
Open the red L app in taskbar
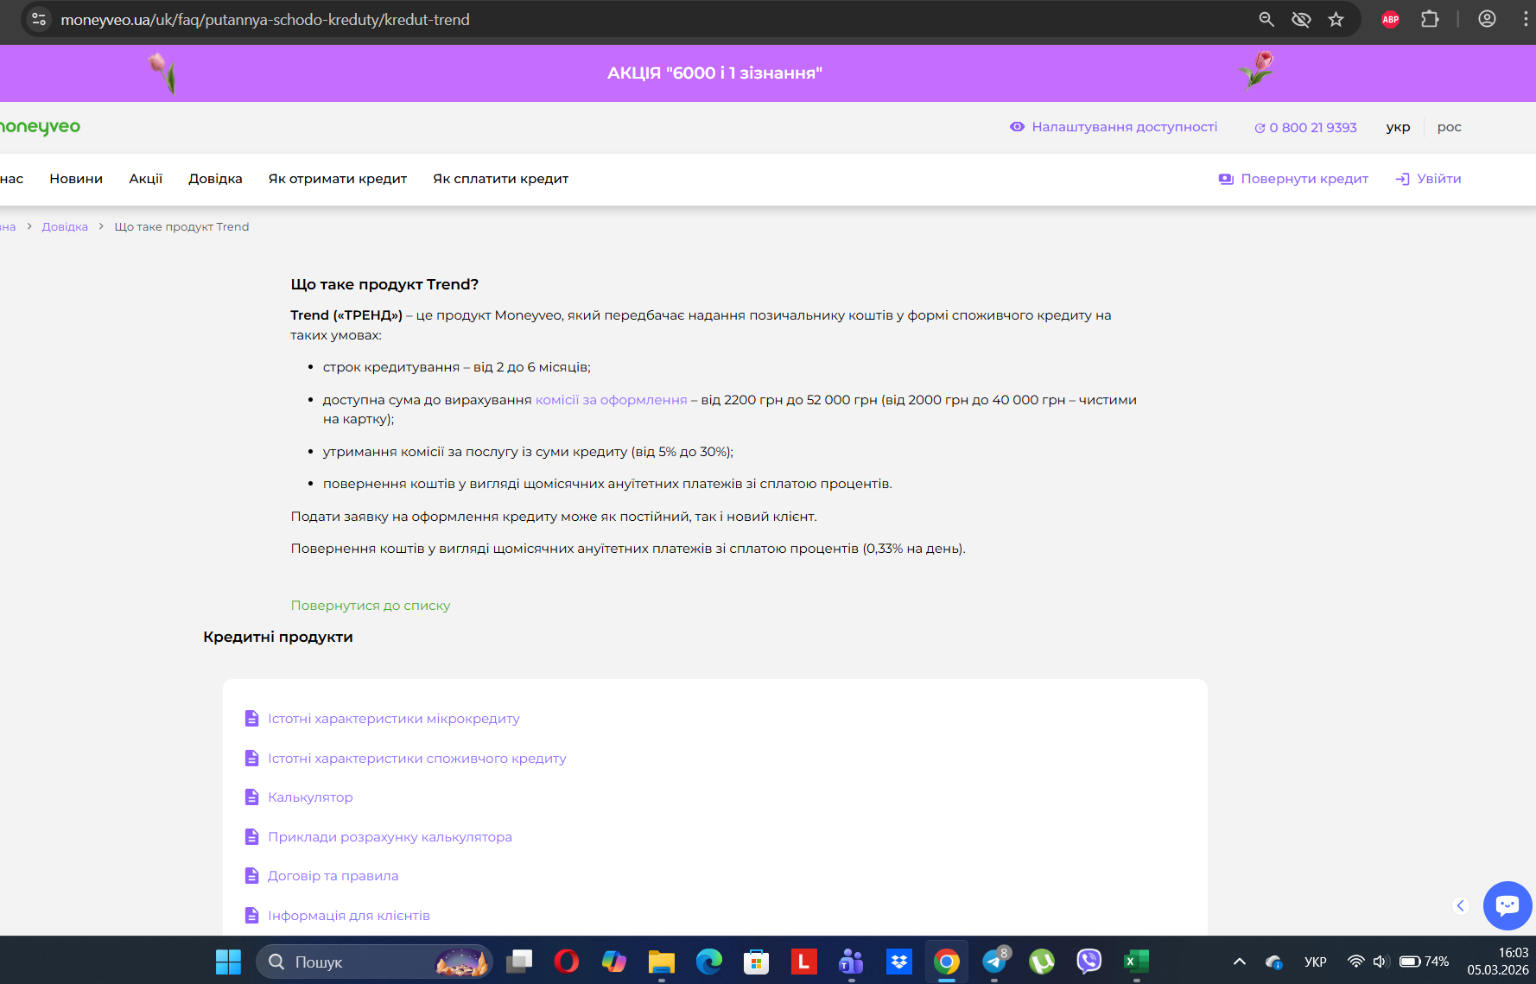coord(803,962)
